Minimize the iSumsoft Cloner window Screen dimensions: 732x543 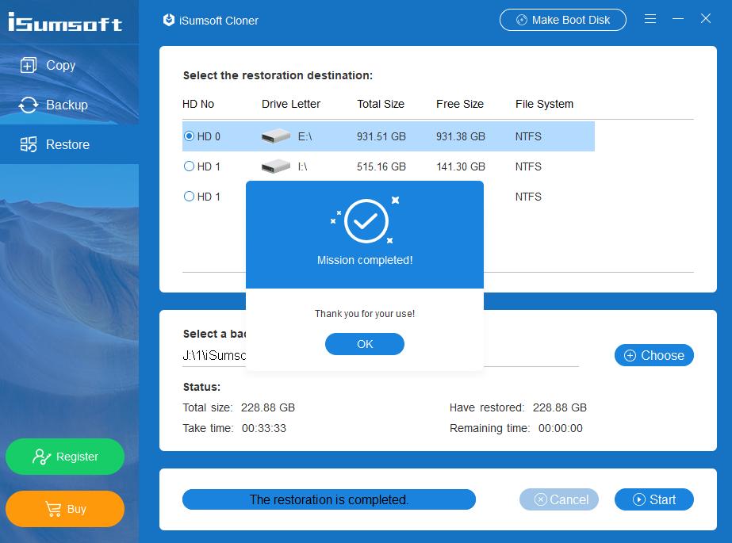coord(678,19)
